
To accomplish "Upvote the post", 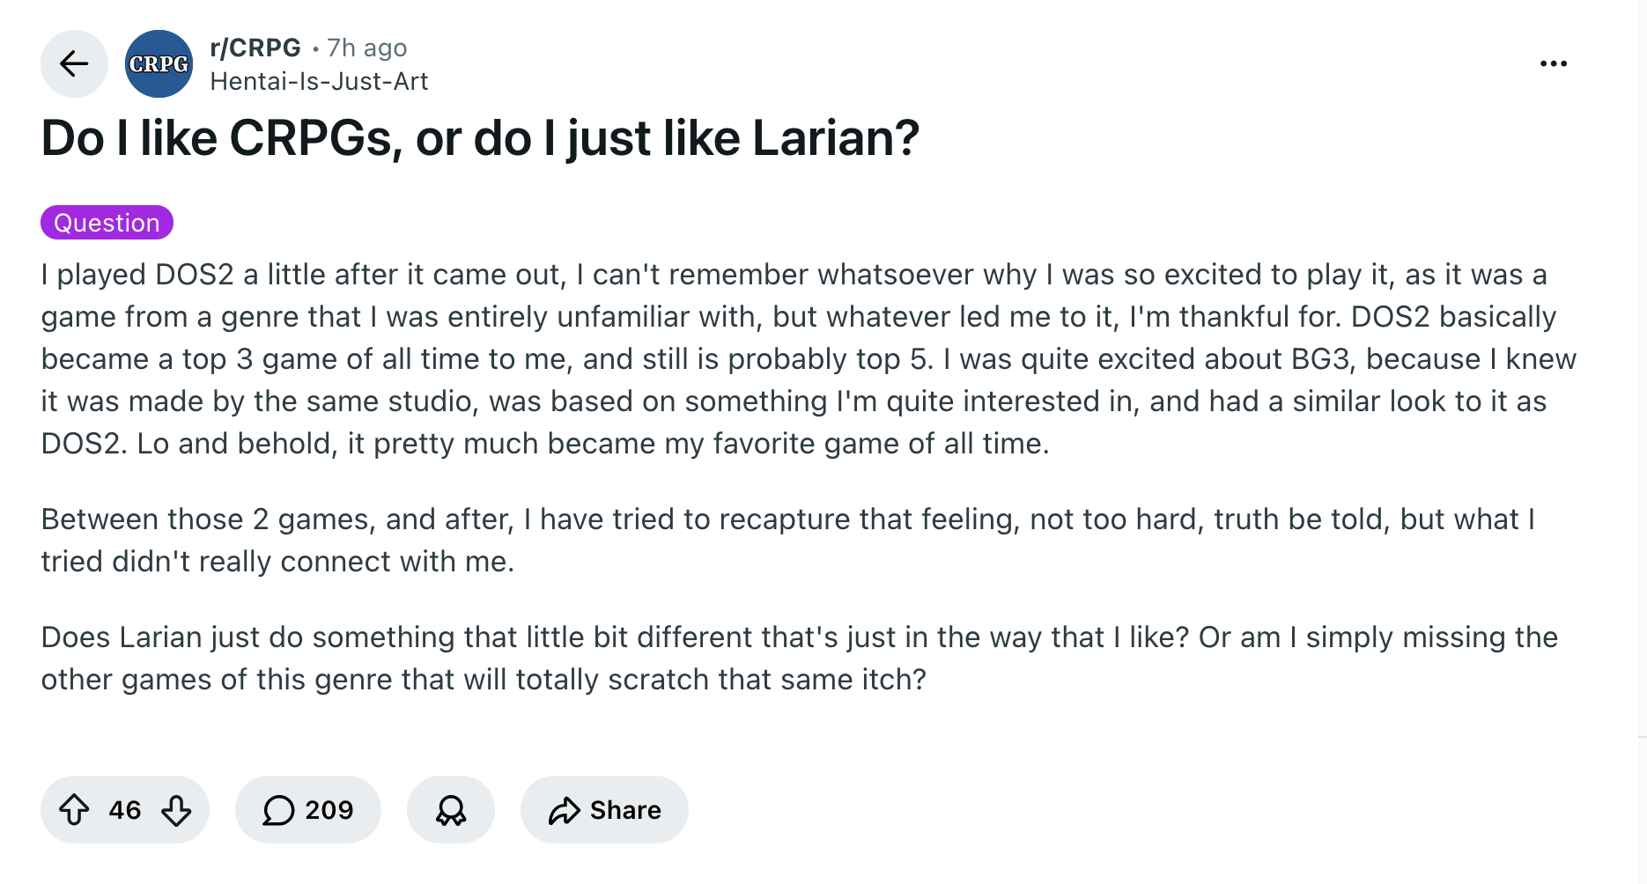I will pyautogui.click(x=75, y=809).
